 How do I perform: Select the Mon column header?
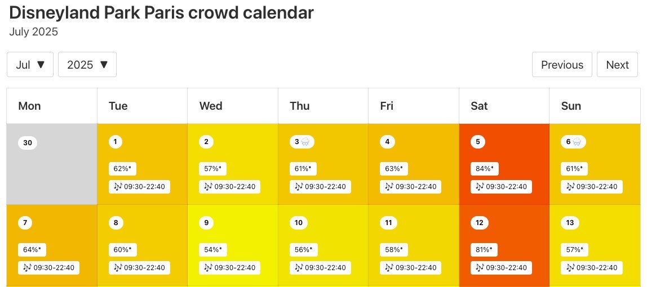point(29,106)
